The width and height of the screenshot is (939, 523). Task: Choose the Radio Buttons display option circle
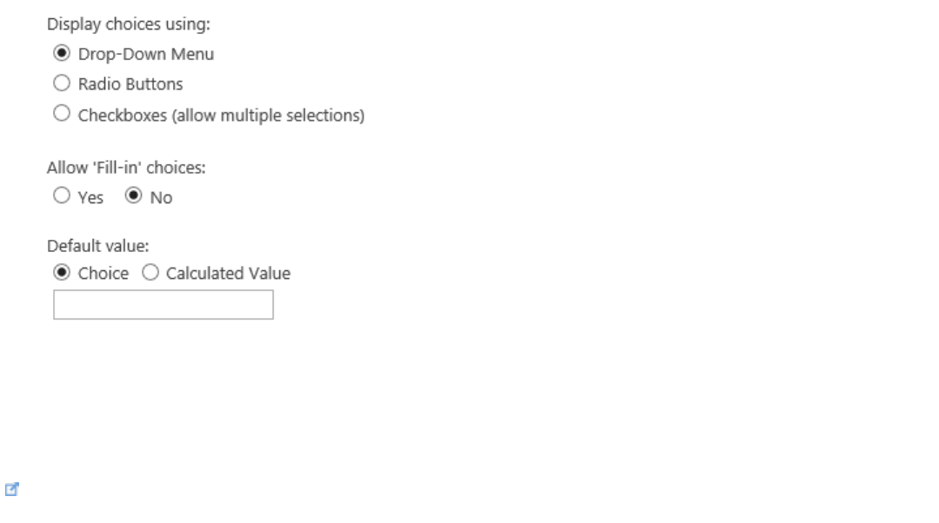click(61, 84)
